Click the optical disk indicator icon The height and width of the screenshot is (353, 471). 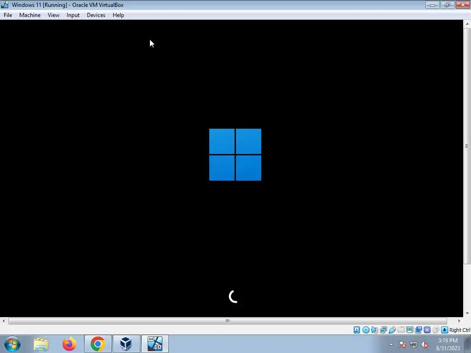(366, 330)
